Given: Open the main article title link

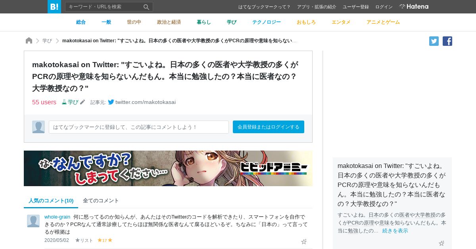Looking at the screenshot, I should [165, 76].
